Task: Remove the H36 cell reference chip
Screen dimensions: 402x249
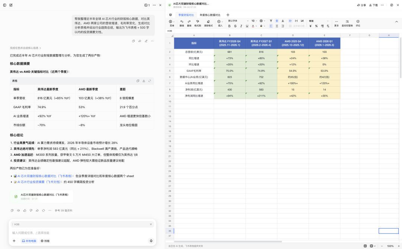Action: (x=151, y=224)
